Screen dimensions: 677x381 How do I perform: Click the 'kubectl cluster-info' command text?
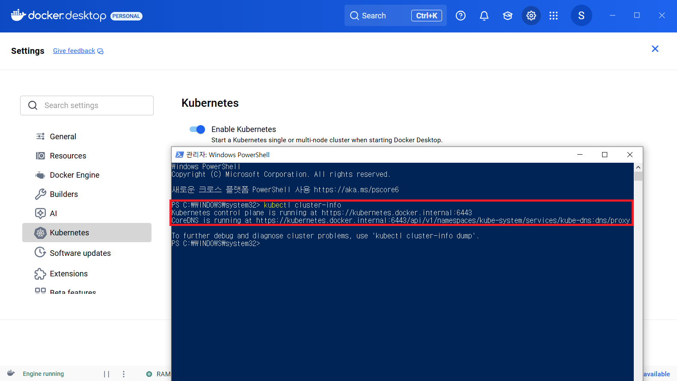point(302,205)
